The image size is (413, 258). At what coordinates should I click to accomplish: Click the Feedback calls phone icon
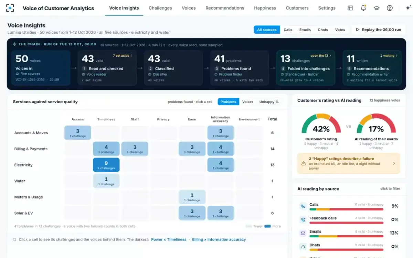tap(303, 219)
